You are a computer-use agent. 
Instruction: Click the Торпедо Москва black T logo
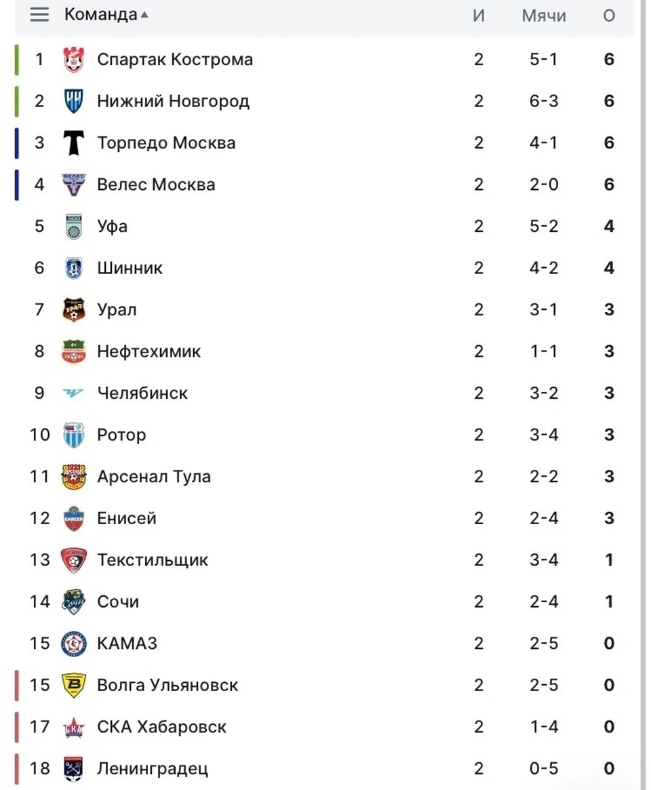73,142
